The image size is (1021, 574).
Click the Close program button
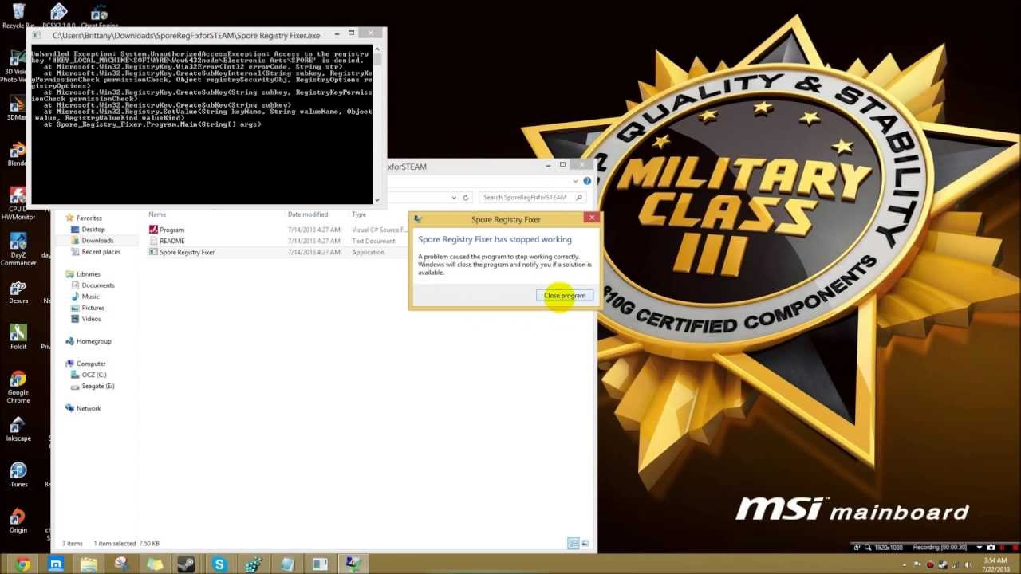(565, 296)
